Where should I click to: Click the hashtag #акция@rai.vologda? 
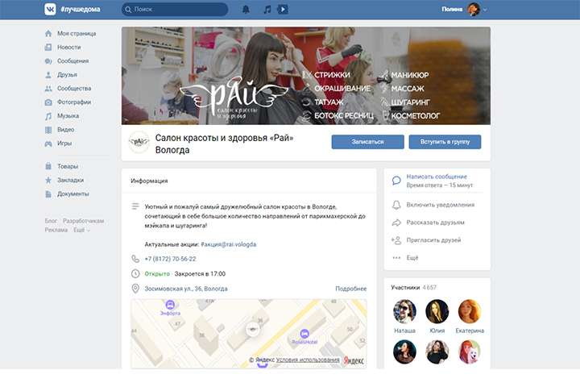click(228, 244)
